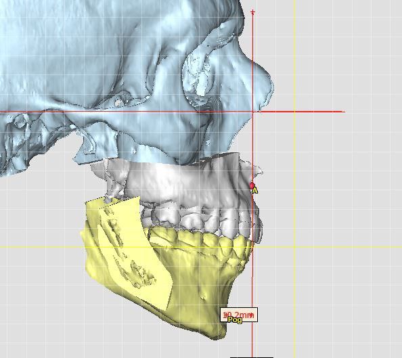Click the 10.2mm measurement box
The image size is (402, 358).
tap(239, 315)
